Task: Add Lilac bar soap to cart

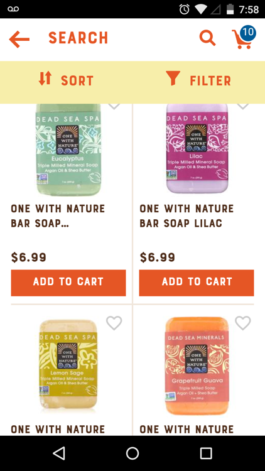Action: pos(197,283)
